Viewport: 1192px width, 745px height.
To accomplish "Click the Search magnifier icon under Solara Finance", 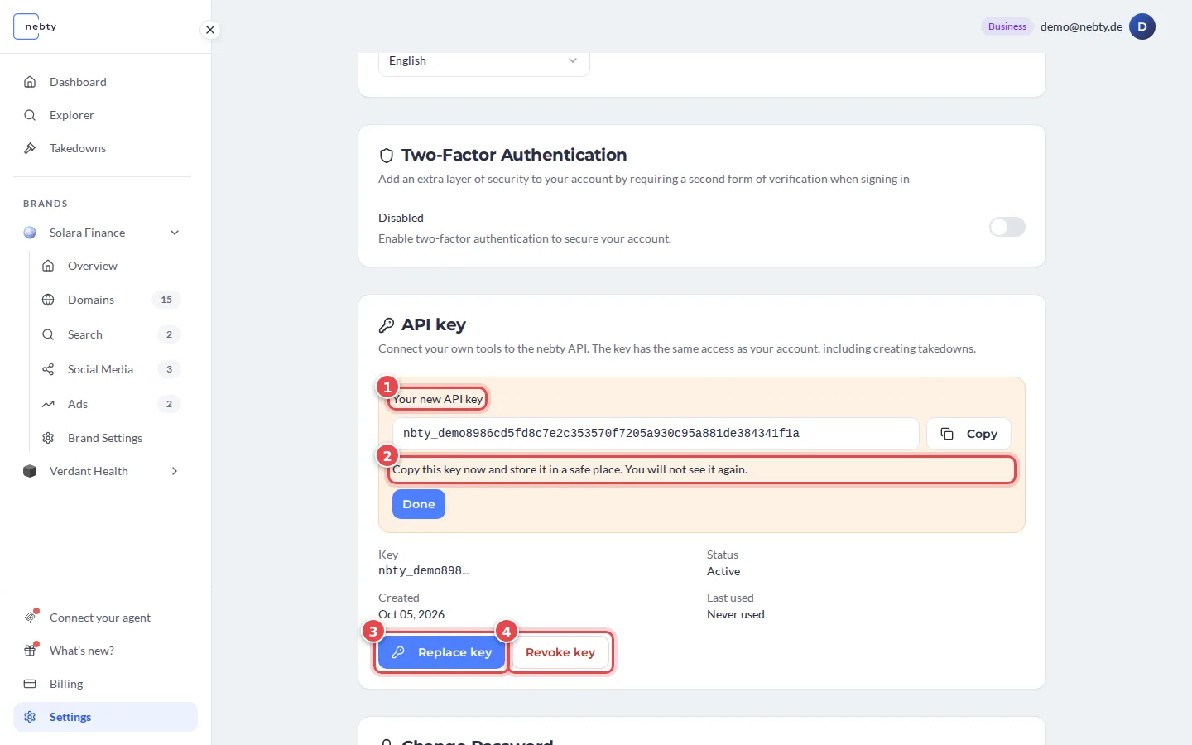I will click(x=48, y=334).
